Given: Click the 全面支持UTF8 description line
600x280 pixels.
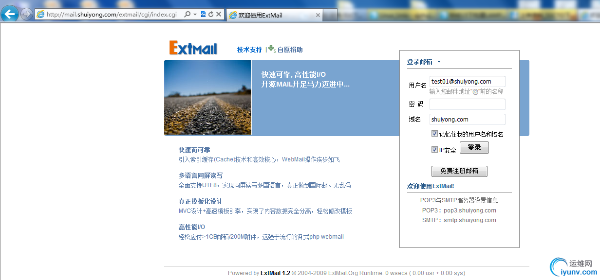Looking at the screenshot, I should tap(264, 185).
